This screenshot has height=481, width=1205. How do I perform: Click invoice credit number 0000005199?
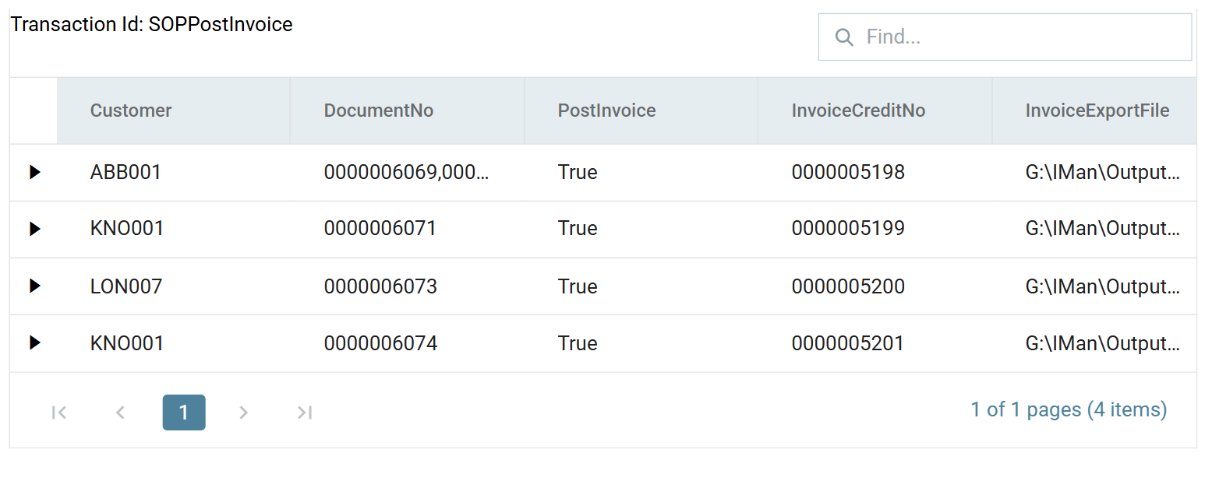tap(848, 229)
